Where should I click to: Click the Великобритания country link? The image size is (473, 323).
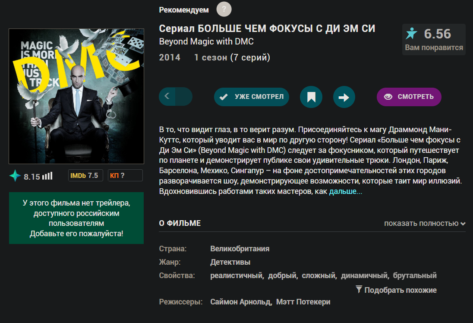[240, 249]
